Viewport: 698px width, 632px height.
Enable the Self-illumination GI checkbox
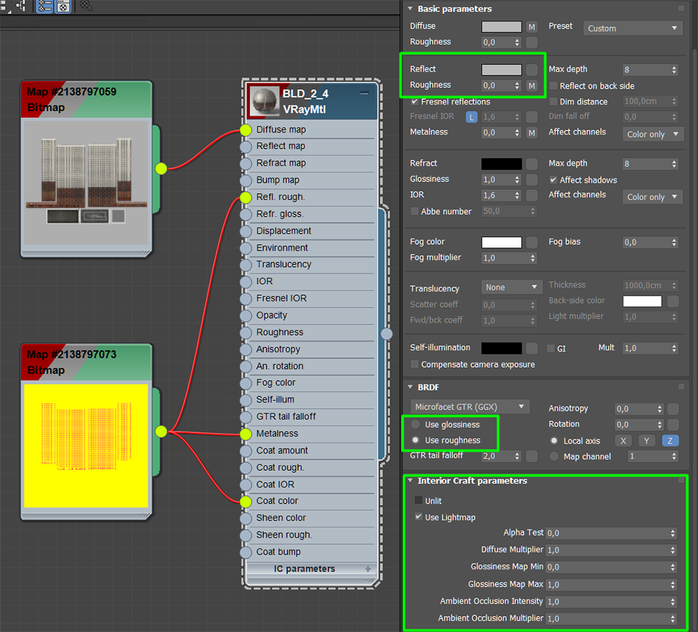pos(551,348)
